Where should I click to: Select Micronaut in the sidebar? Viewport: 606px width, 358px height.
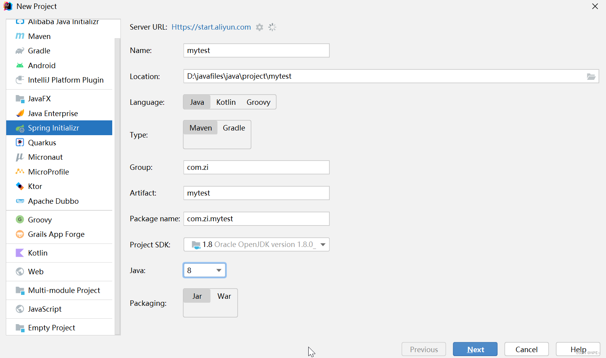tap(59, 157)
